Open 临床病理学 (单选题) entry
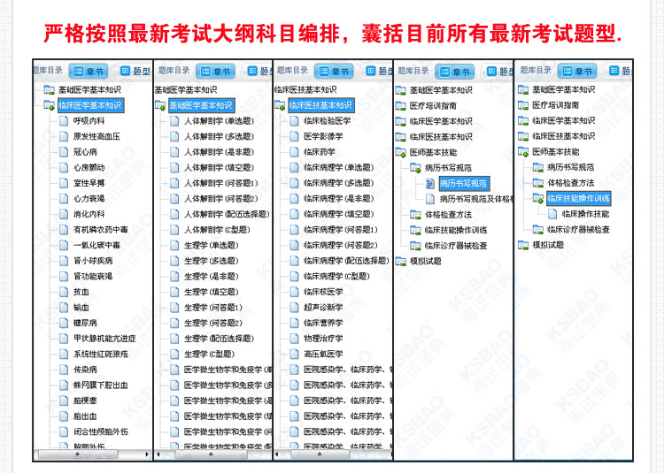Viewport: 664px width, 473px height. 339,168
